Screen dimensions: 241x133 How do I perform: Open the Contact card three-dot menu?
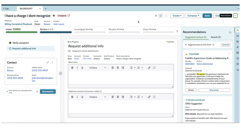52,63
